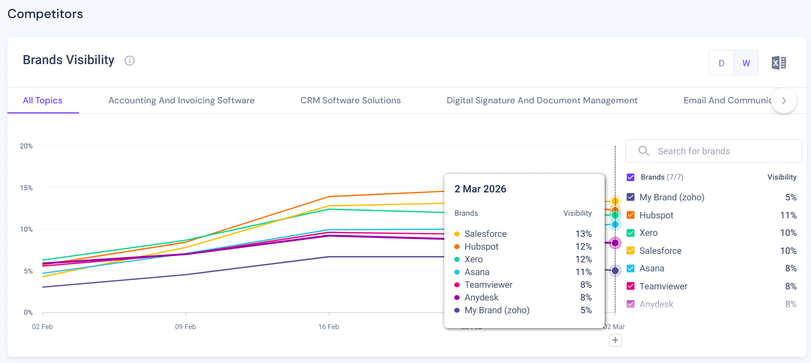Click the 16 Feb axis label
This screenshot has height=363, width=811.
[x=329, y=327]
